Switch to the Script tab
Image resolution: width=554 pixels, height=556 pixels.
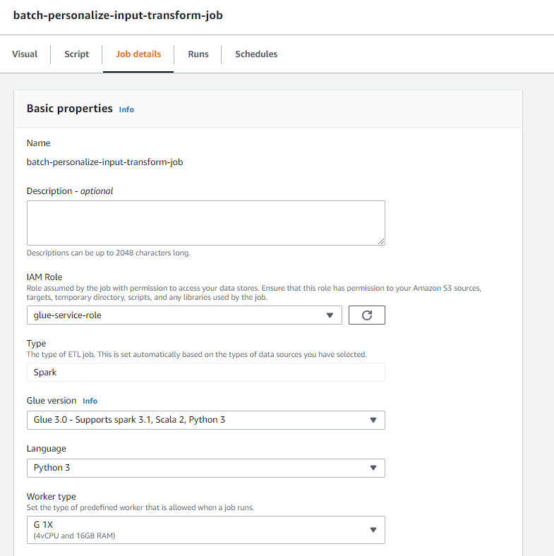(x=77, y=54)
